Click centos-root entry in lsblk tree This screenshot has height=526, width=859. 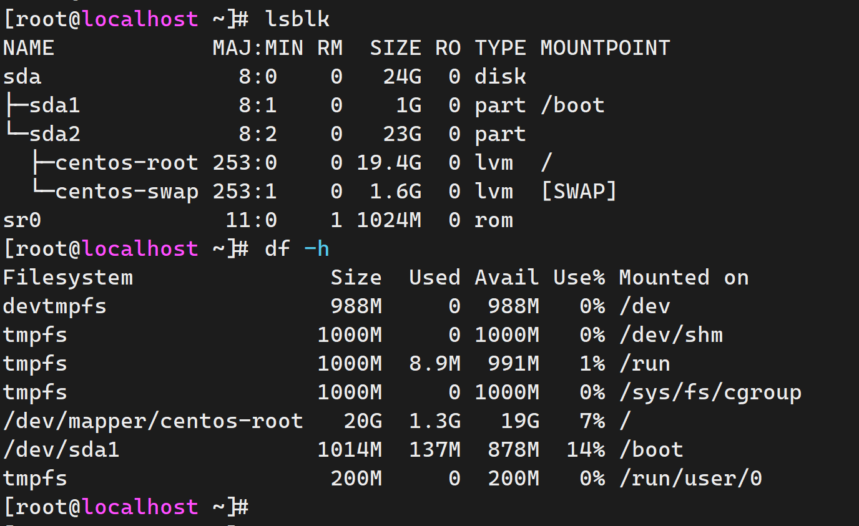(x=127, y=163)
